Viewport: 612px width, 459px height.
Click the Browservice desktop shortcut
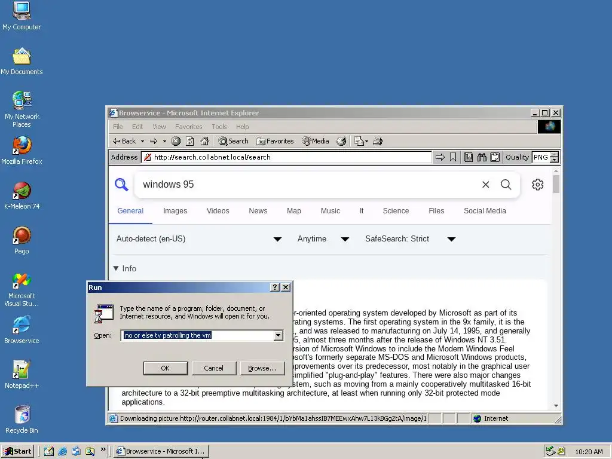tap(22, 330)
